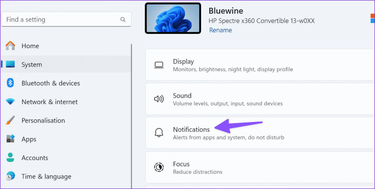This screenshot has height=189, width=375.
Task: Open Apps settings category
Action: [66, 139]
